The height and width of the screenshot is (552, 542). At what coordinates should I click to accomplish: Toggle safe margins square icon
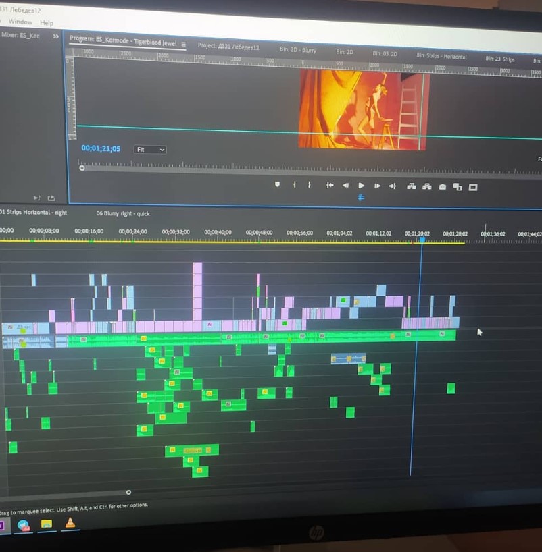pyautogui.click(x=473, y=188)
